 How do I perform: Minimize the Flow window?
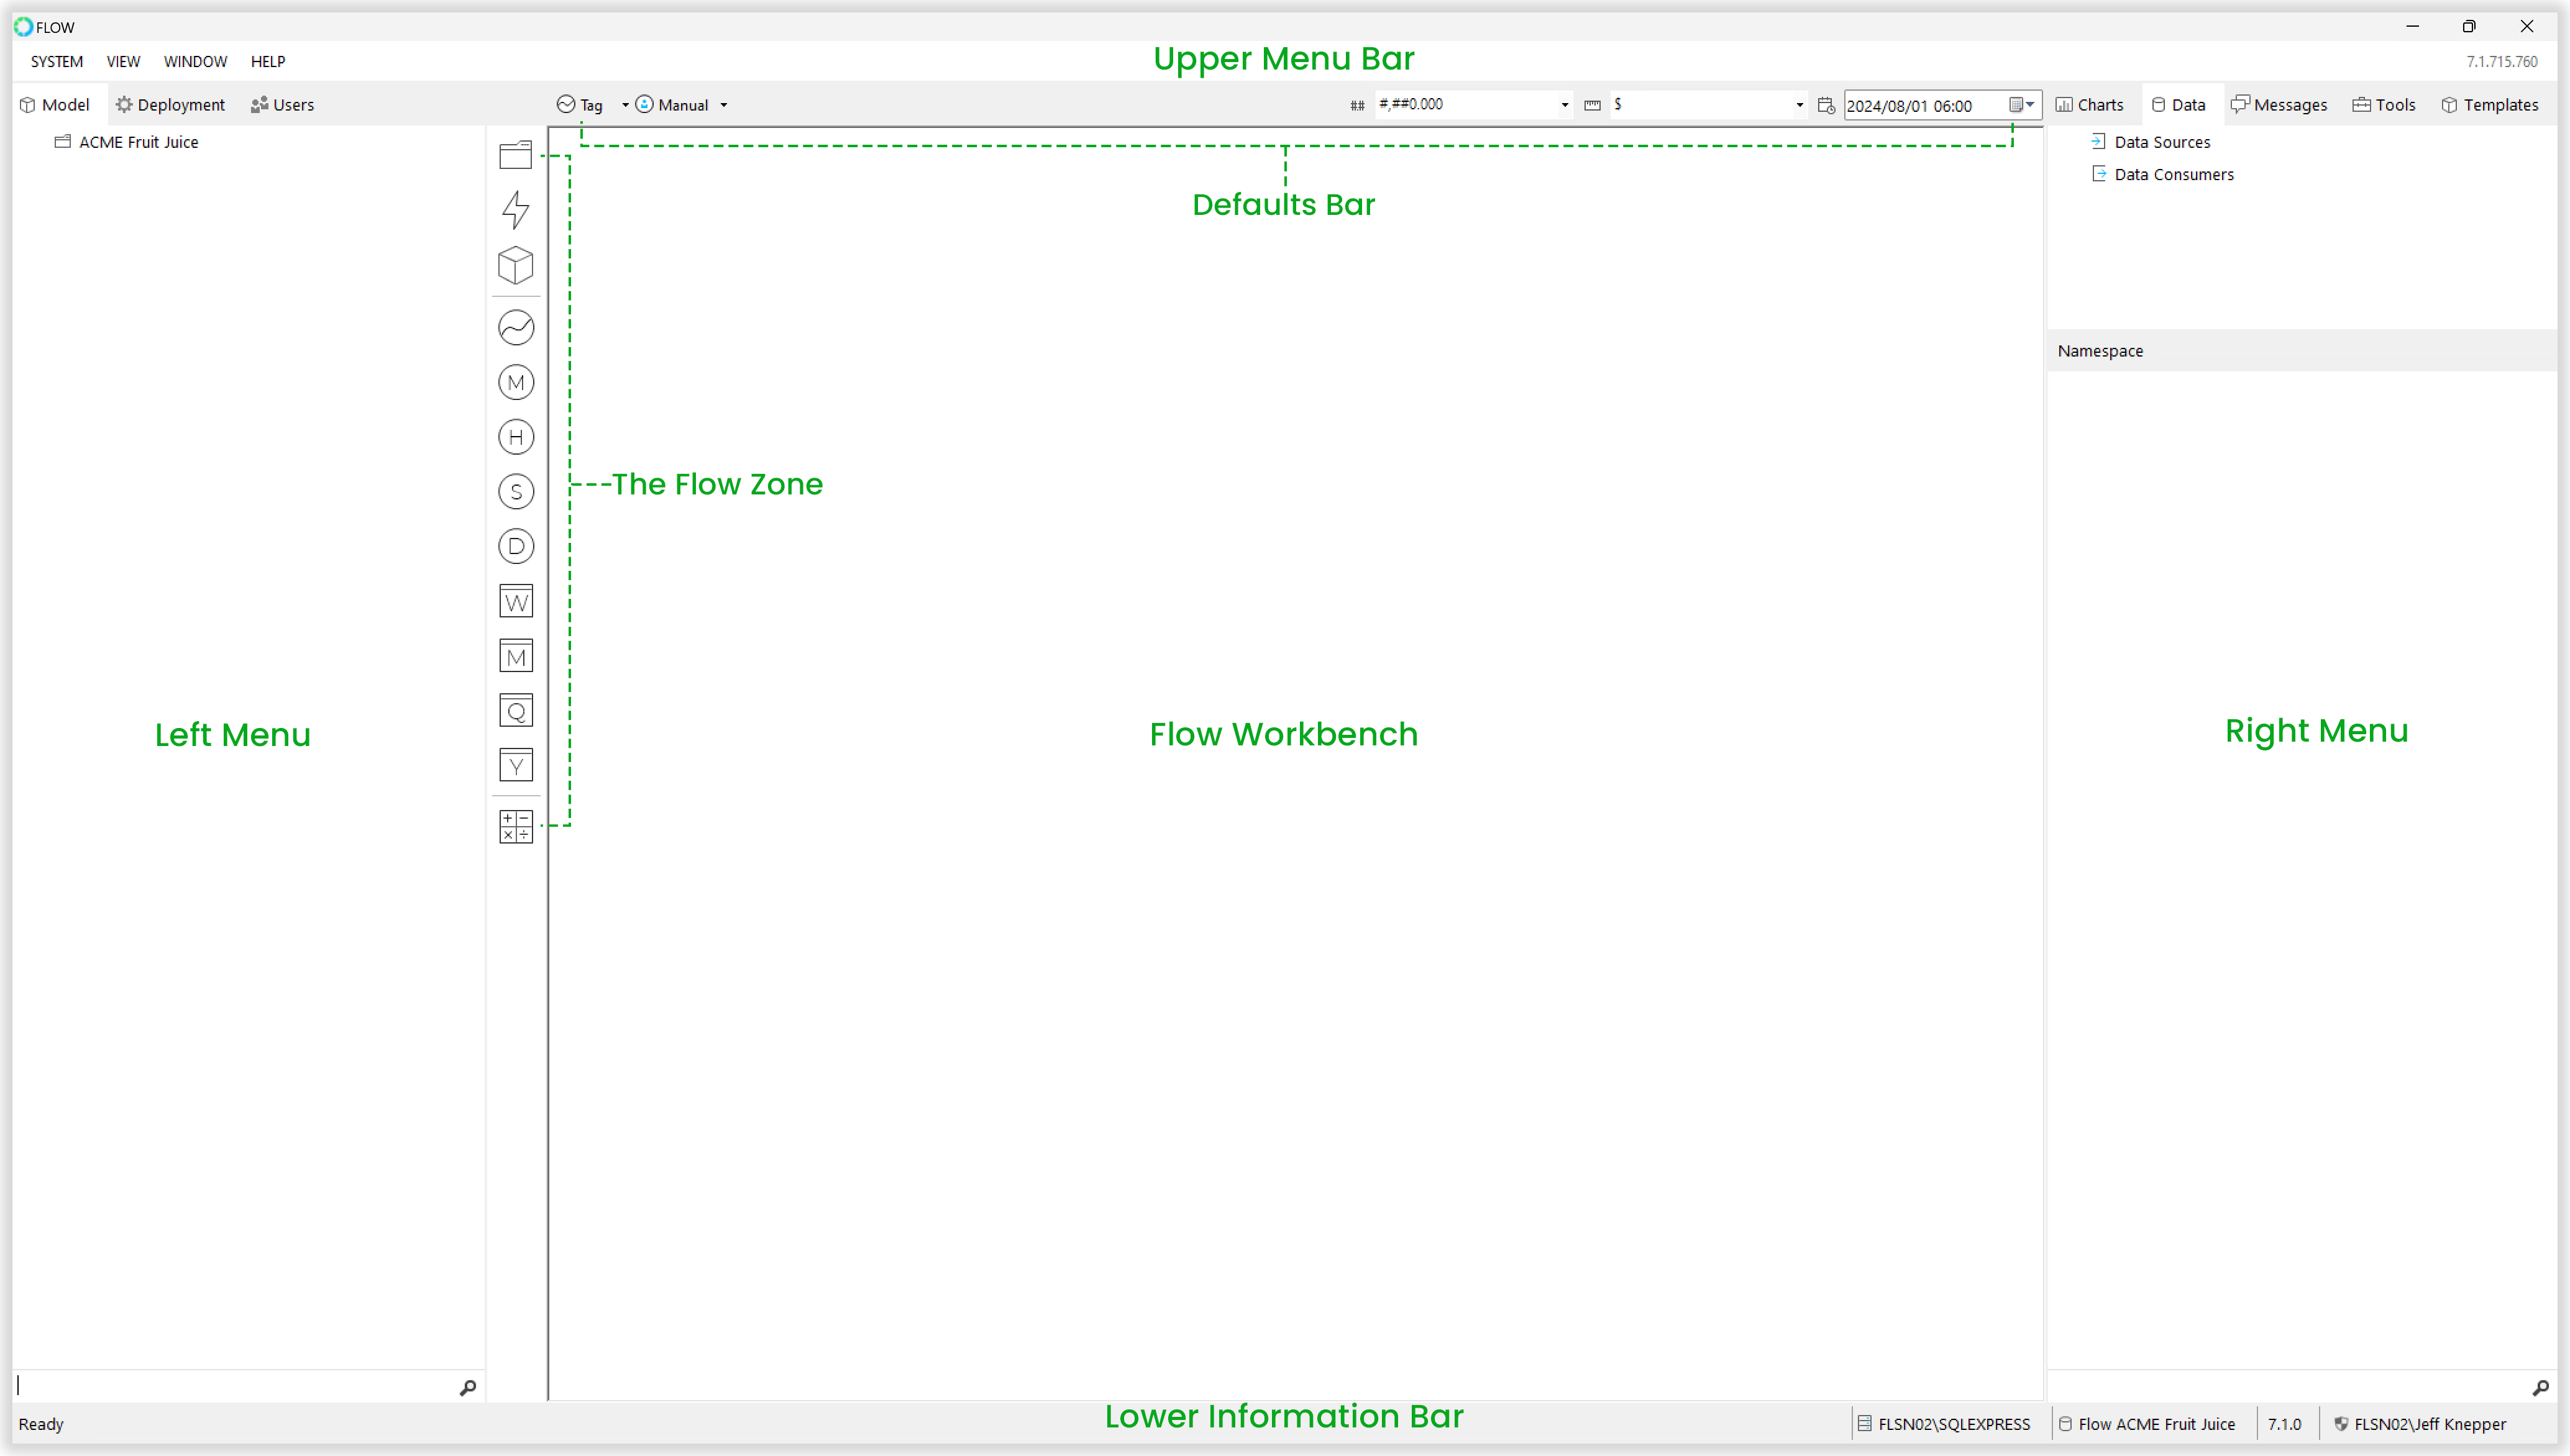pyautogui.click(x=2412, y=26)
